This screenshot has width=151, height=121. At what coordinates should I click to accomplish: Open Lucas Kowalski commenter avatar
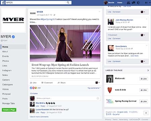pos(32,111)
